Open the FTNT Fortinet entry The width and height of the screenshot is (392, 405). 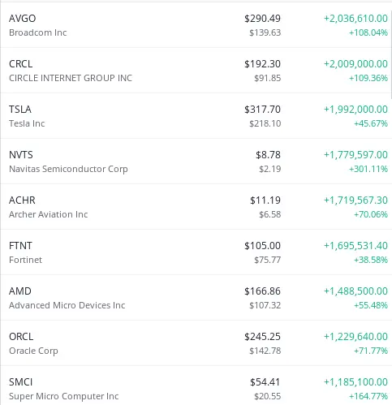click(x=196, y=252)
